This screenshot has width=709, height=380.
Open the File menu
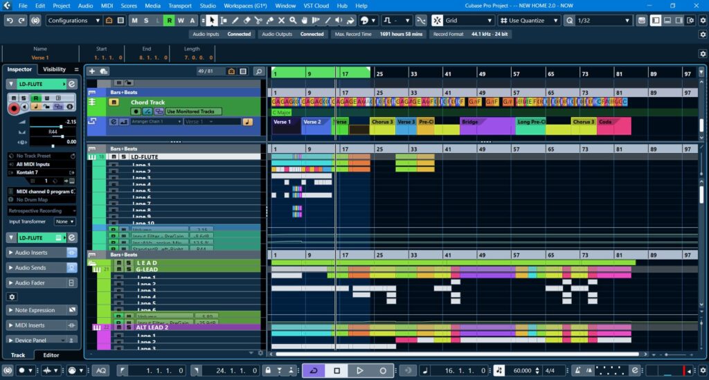(23, 6)
